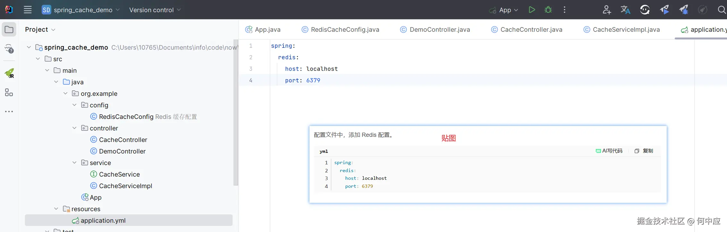The image size is (727, 232).
Task: Click the translation plugin icon
Action: [x=625, y=10]
